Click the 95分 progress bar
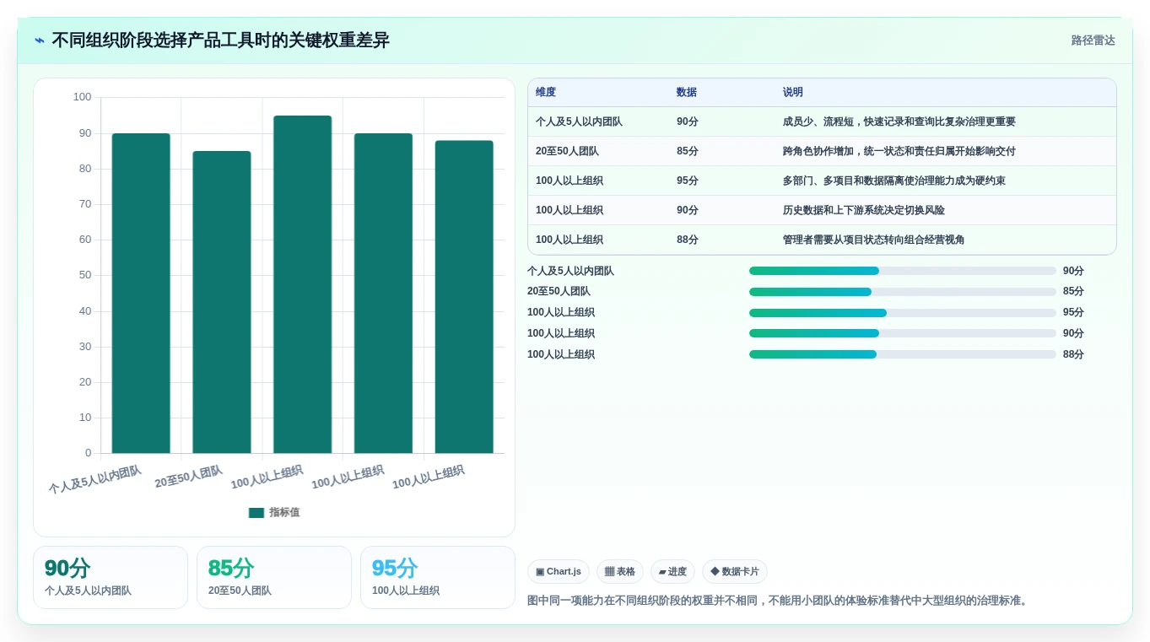The height and width of the screenshot is (642, 1150). (x=903, y=313)
